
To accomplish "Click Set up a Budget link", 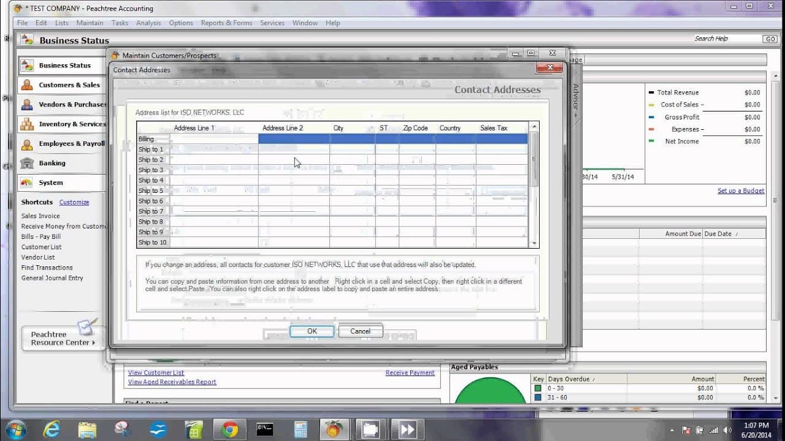I will (x=741, y=191).
